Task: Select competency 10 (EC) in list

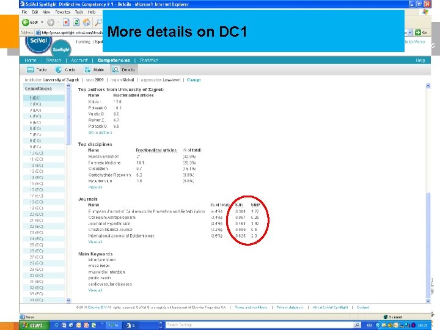Action: pos(44,153)
